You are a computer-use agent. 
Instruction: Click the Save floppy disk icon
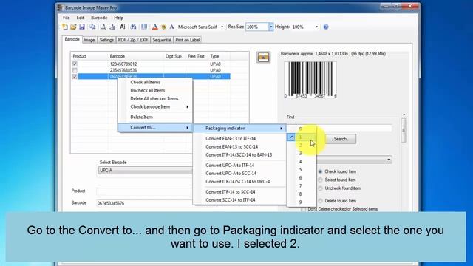82,27
